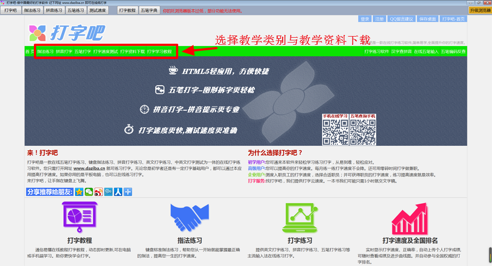Image resolution: width=492 pixels, height=266 pixels.
Task: Share to Tencent Weibo icon
Action: [x=108, y=192]
